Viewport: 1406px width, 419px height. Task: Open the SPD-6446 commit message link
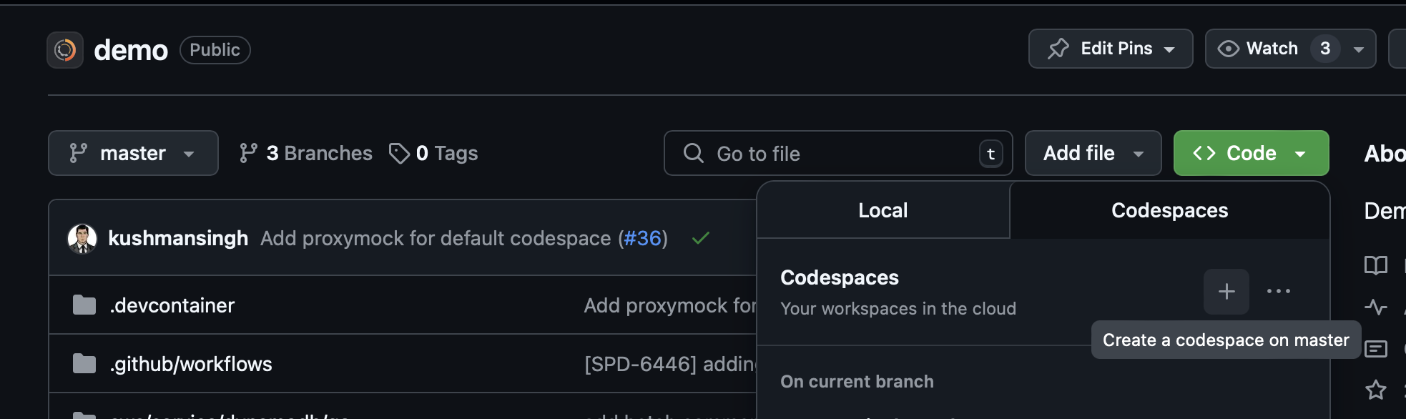[670, 364]
